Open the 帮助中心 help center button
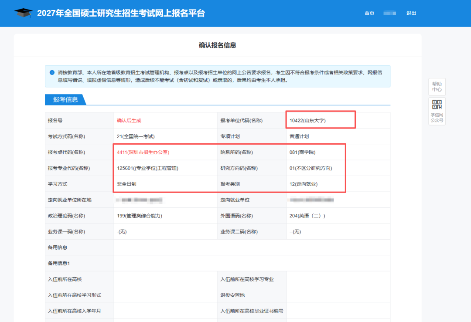 (437, 87)
